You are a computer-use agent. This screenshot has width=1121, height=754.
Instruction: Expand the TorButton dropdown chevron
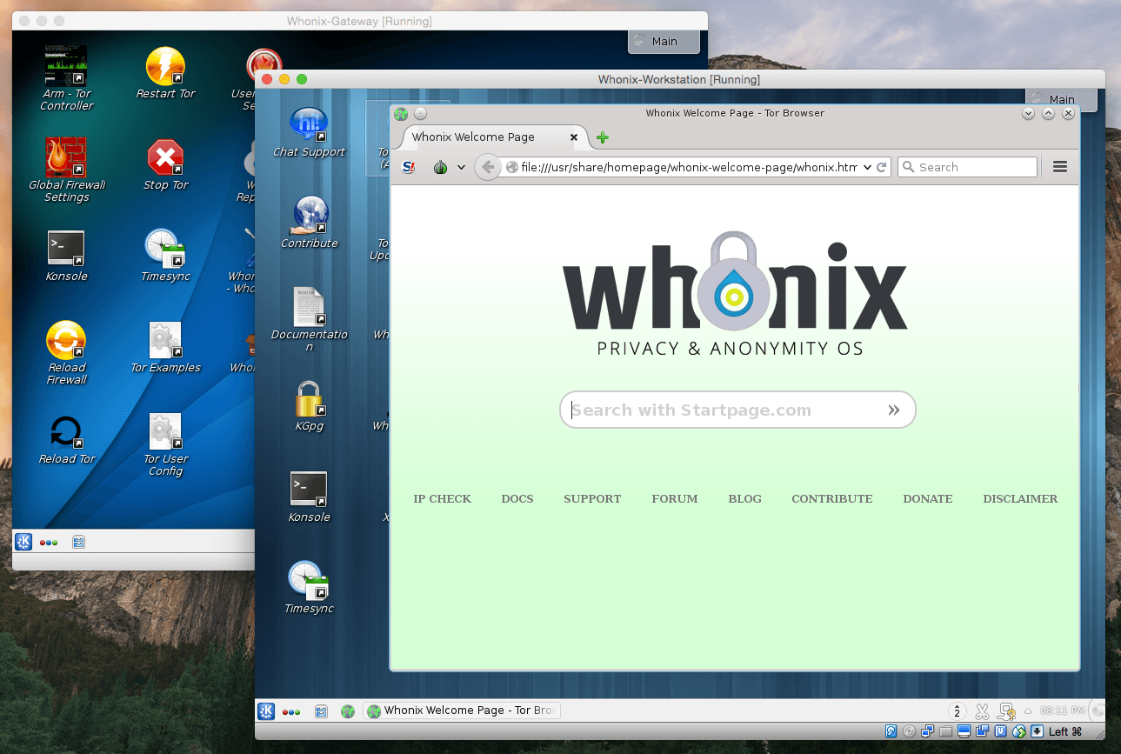pyautogui.click(x=461, y=167)
